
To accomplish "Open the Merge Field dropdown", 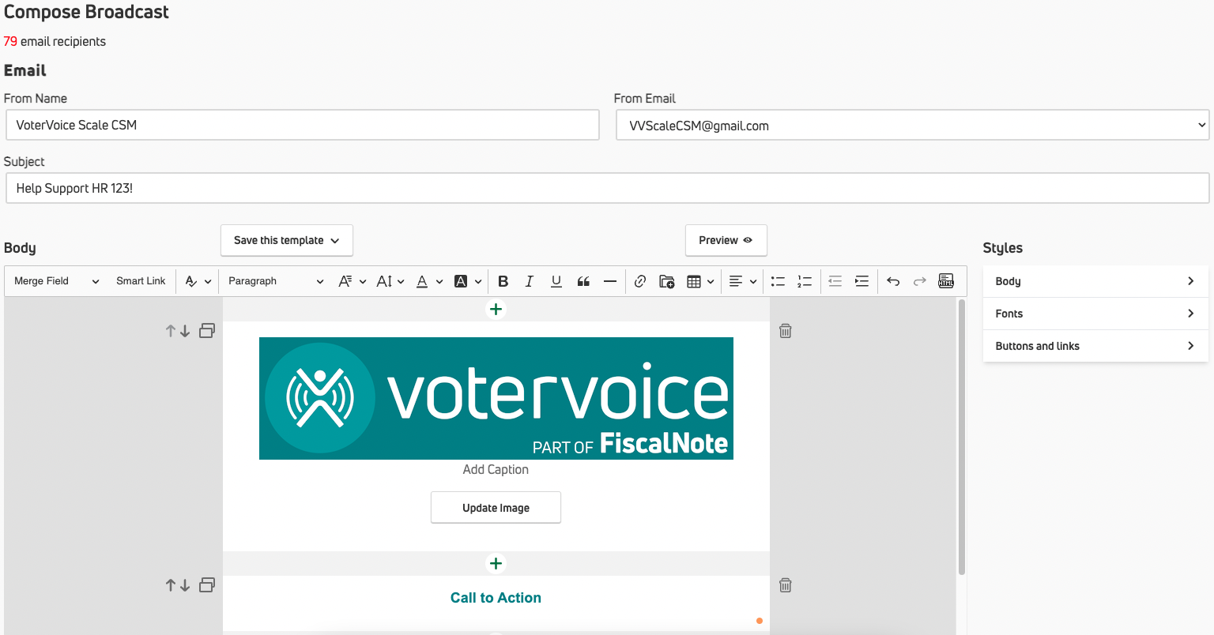I will (x=57, y=281).
